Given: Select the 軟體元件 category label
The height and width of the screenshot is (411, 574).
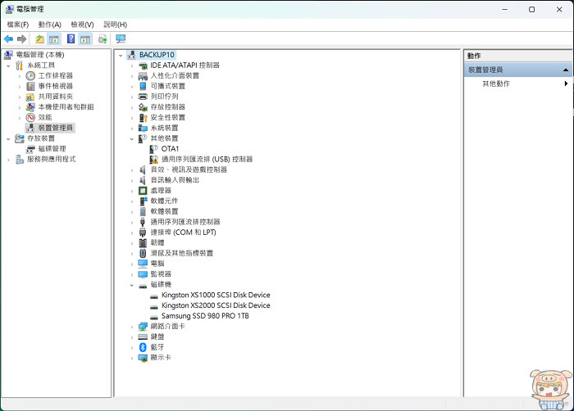Looking at the screenshot, I should point(164,201).
